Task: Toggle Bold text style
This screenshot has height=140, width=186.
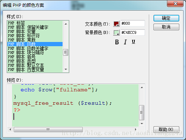Action: [117, 42]
